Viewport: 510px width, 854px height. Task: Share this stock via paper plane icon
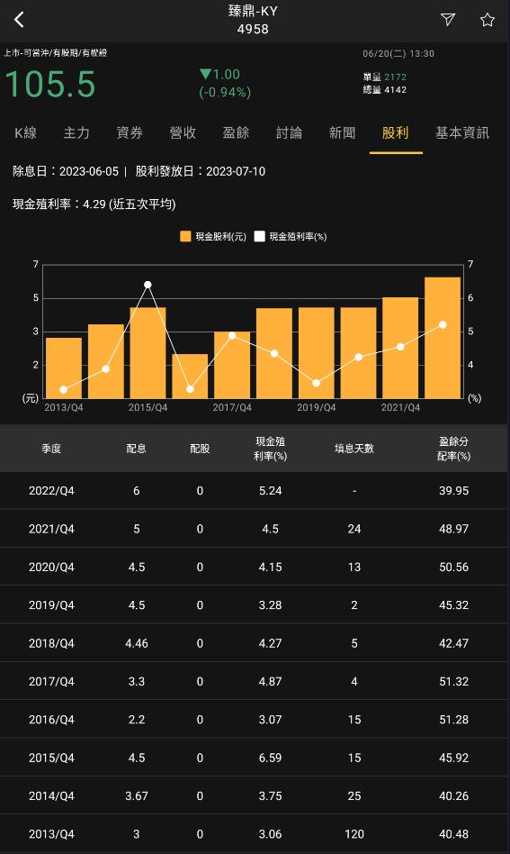[x=447, y=20]
